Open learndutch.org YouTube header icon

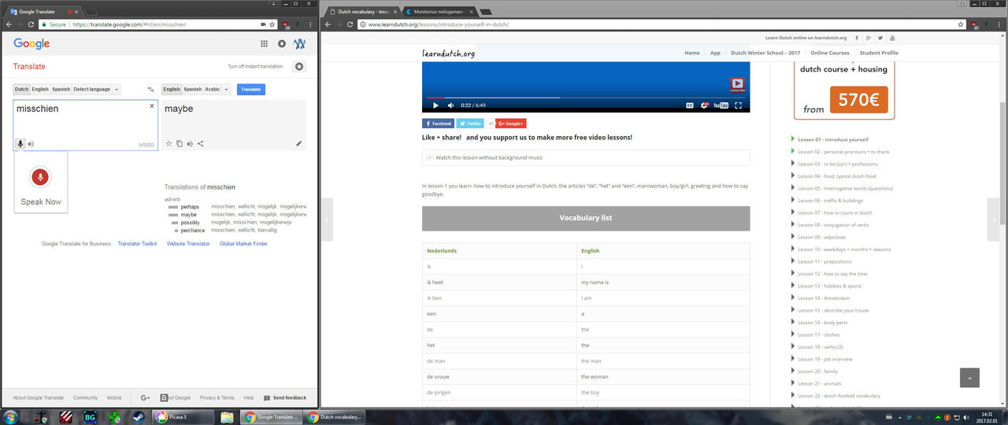click(892, 38)
